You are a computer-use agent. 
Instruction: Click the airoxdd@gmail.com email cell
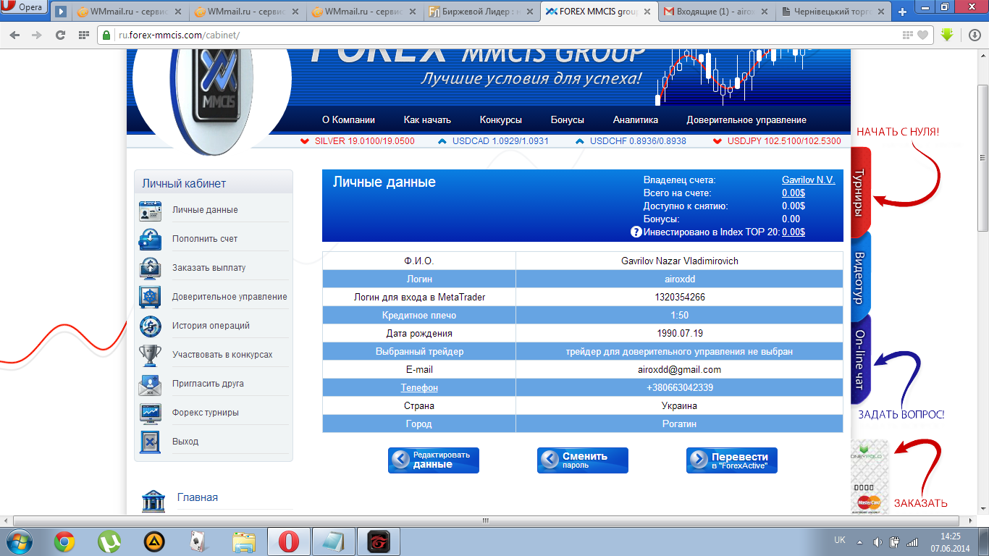point(679,370)
